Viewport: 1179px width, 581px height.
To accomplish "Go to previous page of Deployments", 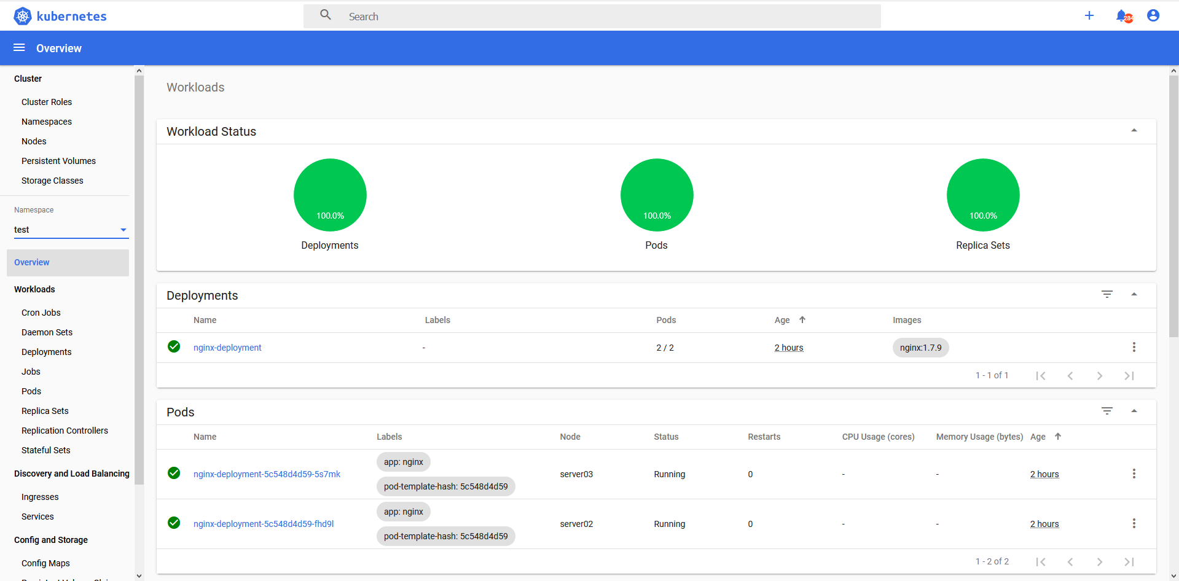I will tap(1070, 376).
